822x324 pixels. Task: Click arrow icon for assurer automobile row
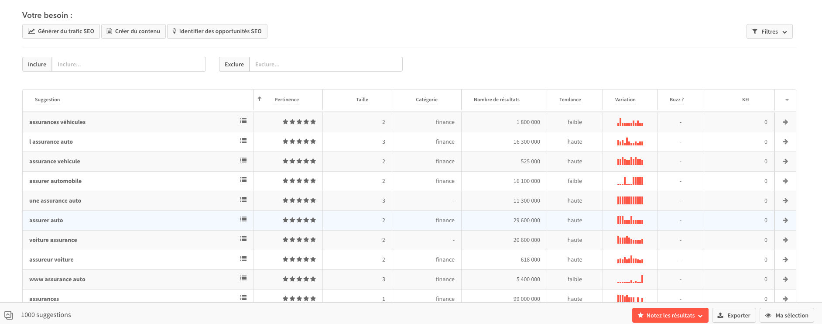pos(785,181)
